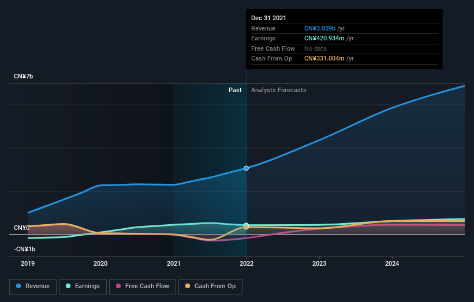Click the Free Cash Flow label in tooltip

(x=273, y=48)
